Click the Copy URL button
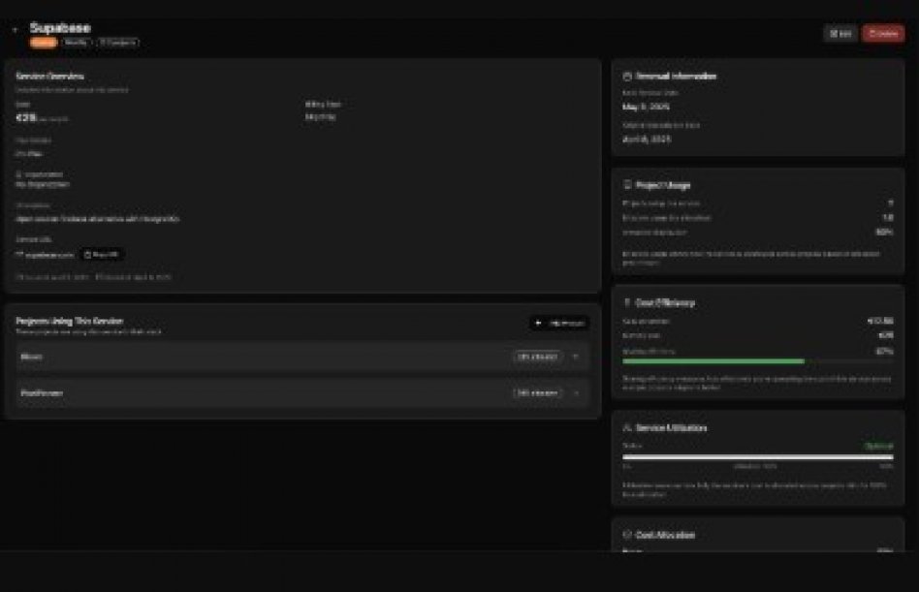The width and height of the screenshot is (919, 592). coord(102,255)
